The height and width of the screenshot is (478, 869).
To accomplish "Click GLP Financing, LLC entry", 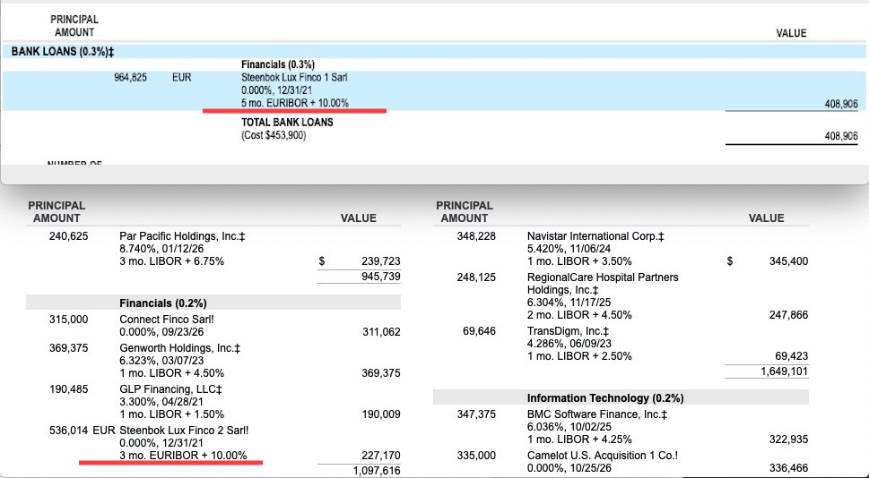I will 170,388.
